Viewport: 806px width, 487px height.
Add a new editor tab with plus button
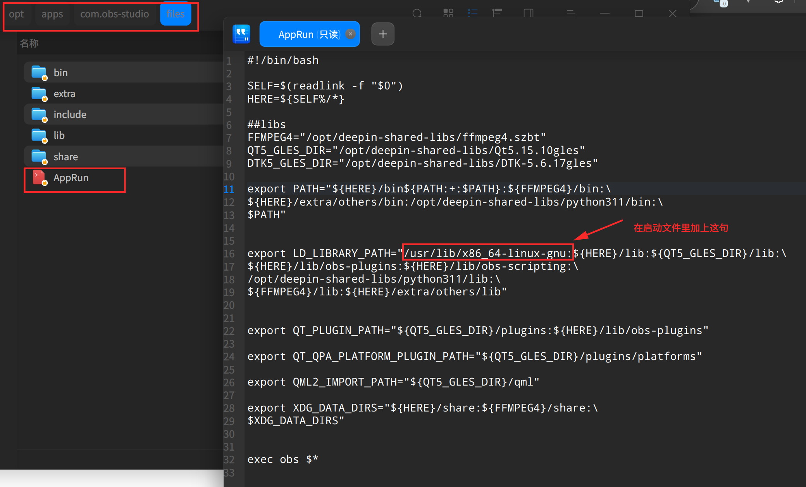(383, 34)
